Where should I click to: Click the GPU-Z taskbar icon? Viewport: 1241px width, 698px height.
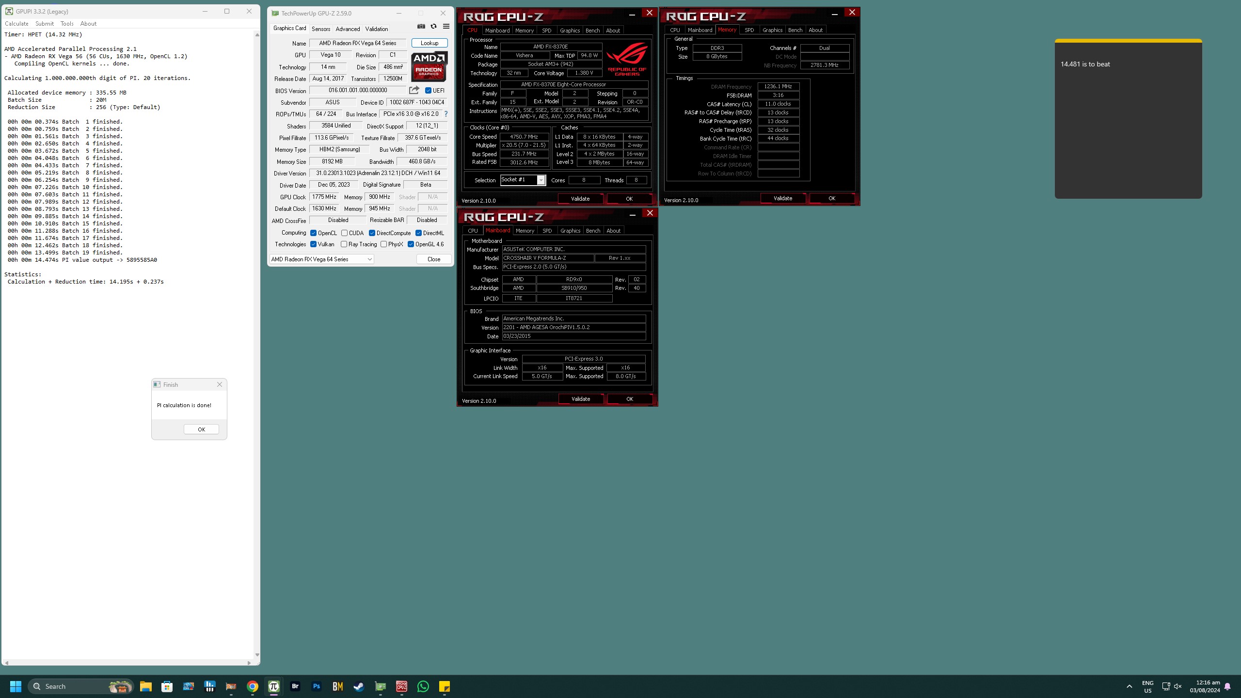pyautogui.click(x=381, y=686)
